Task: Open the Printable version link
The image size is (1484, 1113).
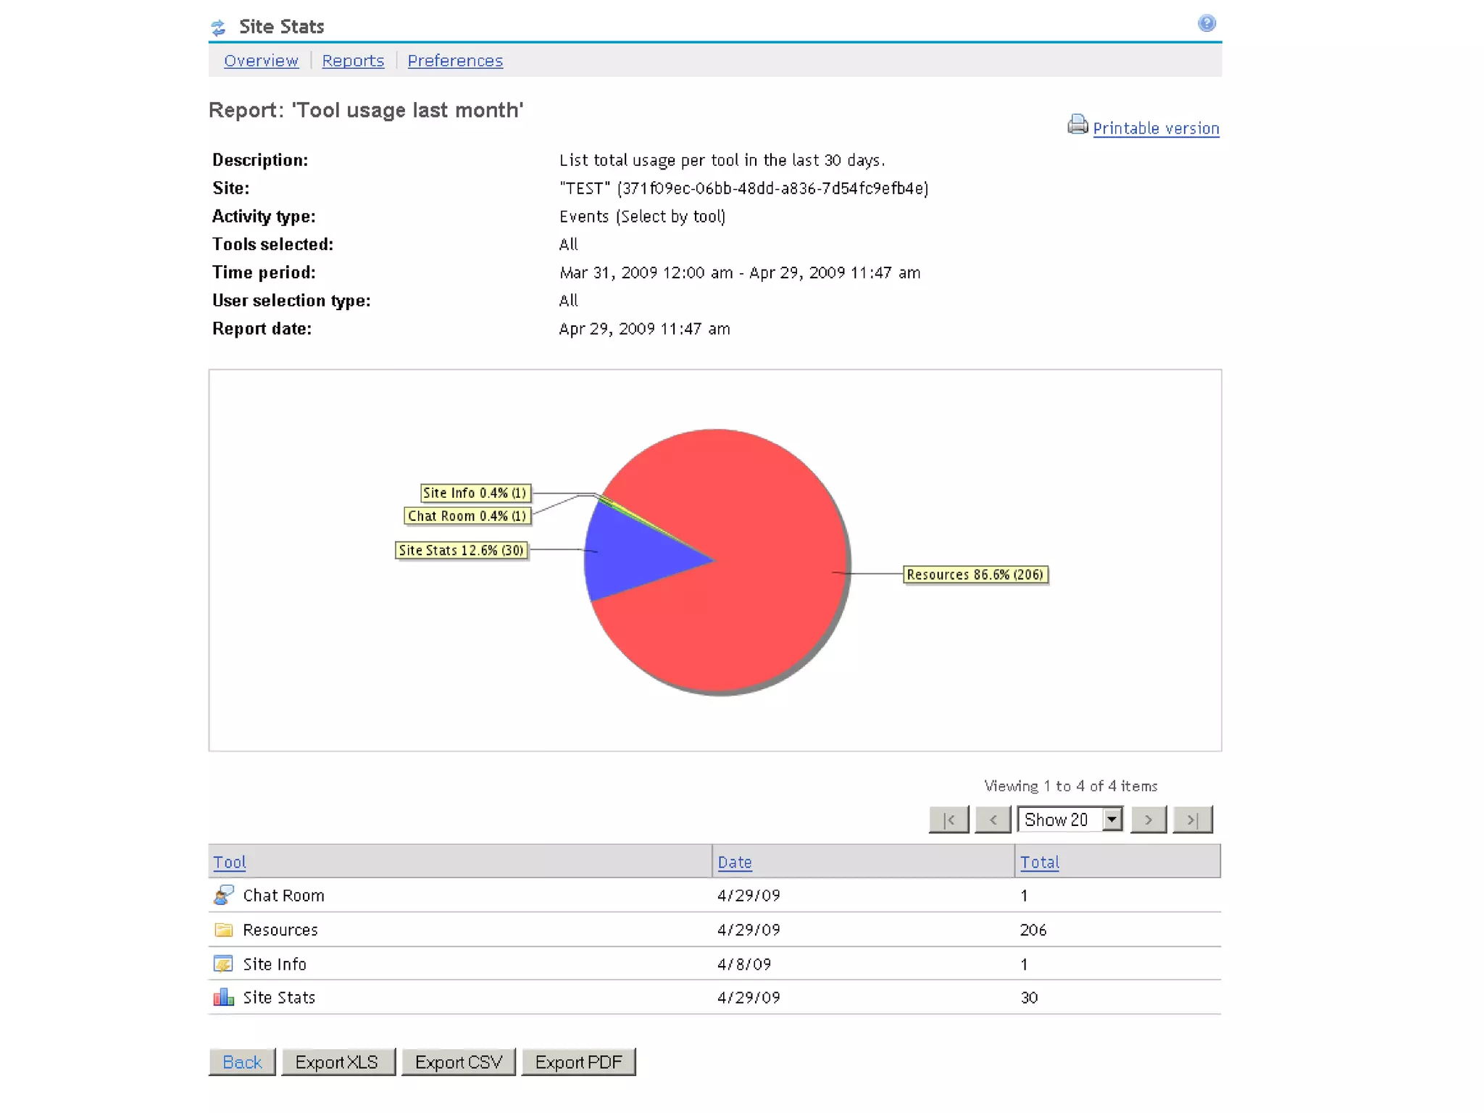Action: 1156,128
